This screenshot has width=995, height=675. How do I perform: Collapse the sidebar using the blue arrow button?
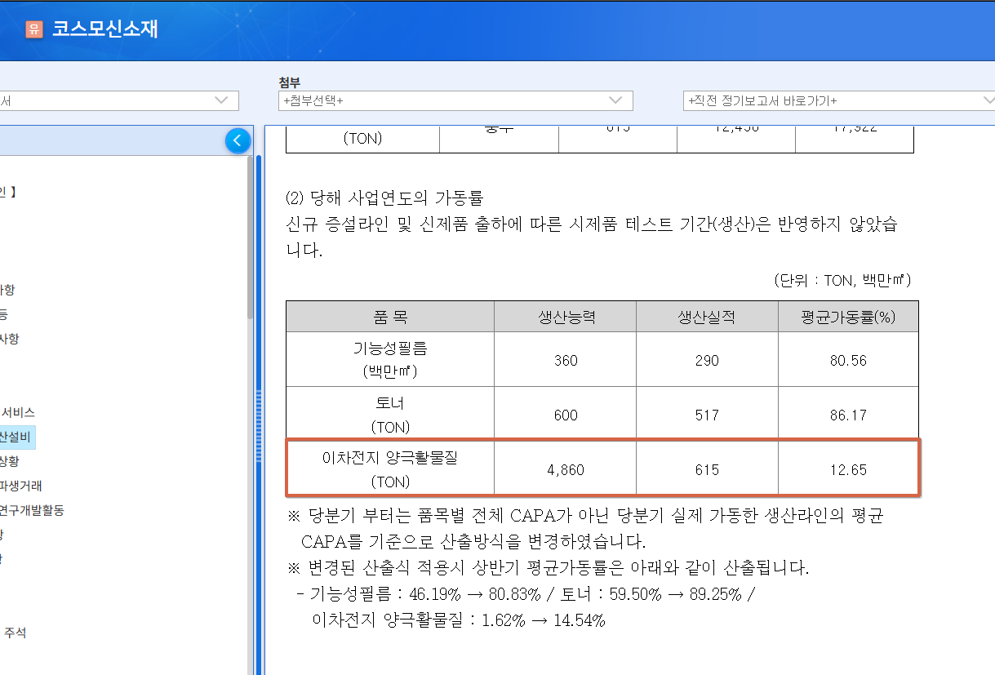coord(238,140)
